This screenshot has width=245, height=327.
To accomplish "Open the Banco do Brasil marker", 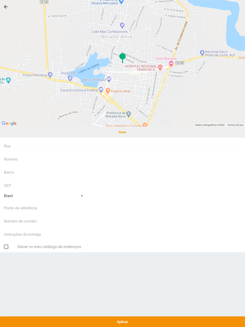I will click(108, 79).
